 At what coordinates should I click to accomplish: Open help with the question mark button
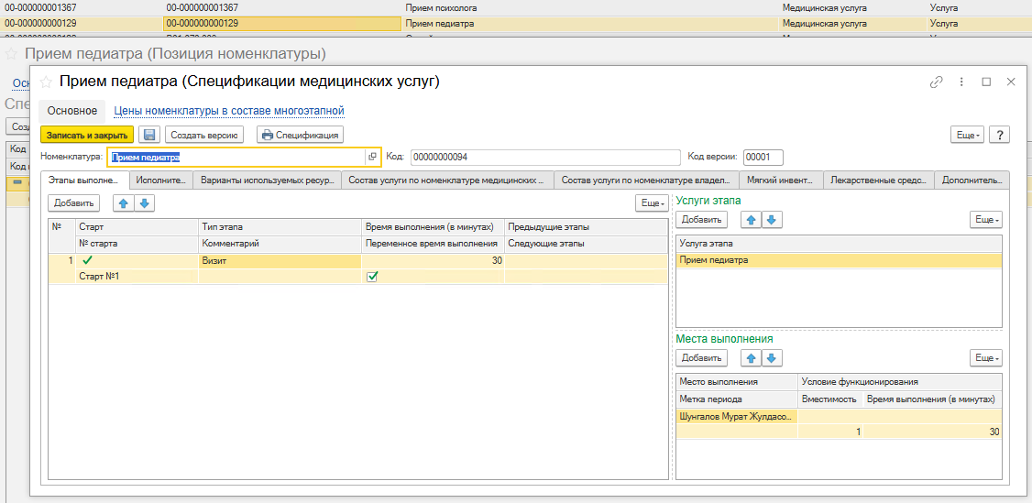[x=999, y=135]
